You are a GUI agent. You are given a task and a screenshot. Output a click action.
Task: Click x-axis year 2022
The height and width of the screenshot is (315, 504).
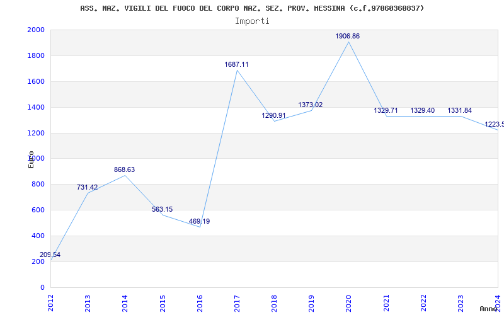point(423,303)
